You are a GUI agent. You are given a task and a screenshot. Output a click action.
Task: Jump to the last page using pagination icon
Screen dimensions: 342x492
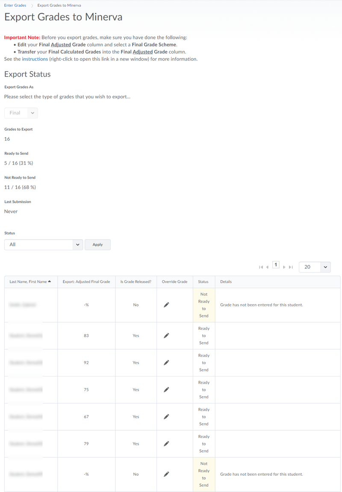(x=291, y=267)
